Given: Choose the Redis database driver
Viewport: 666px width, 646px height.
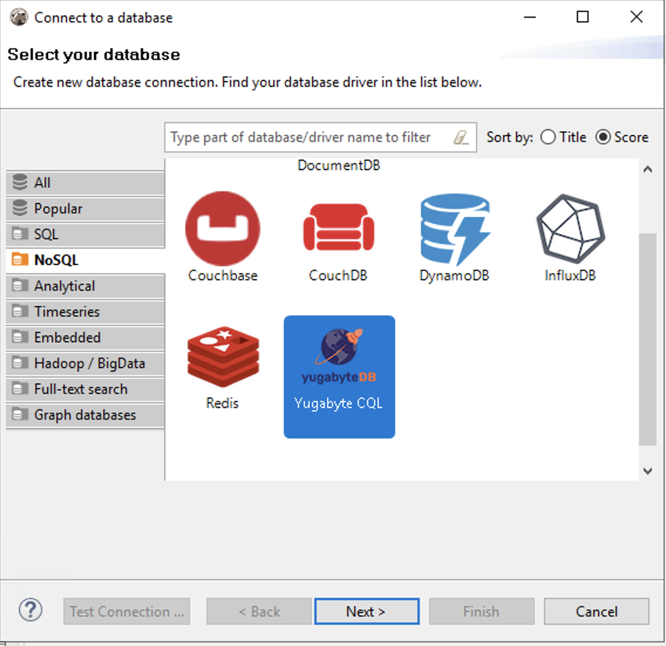Looking at the screenshot, I should (x=223, y=355).
